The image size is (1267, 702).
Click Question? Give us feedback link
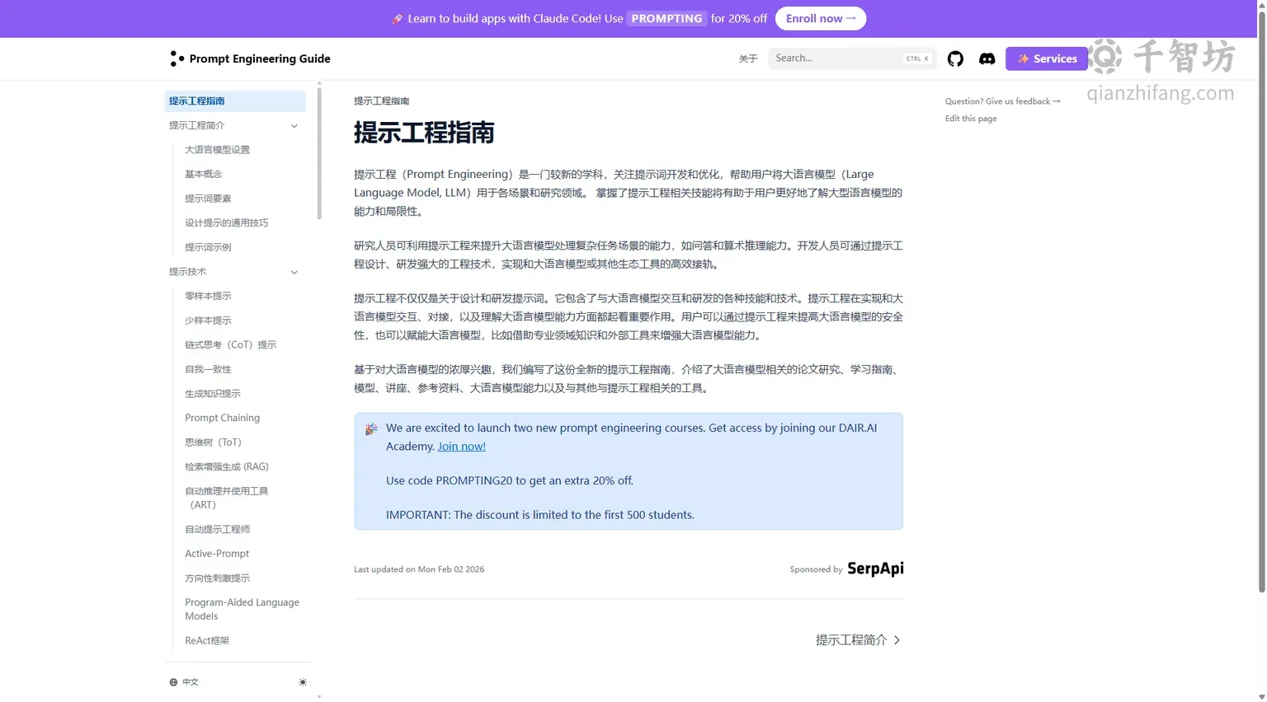[x=1002, y=101]
